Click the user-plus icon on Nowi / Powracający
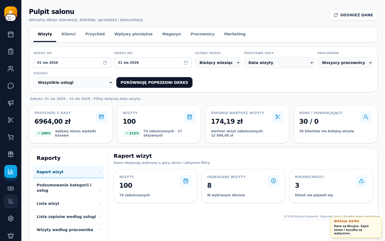 point(366,117)
